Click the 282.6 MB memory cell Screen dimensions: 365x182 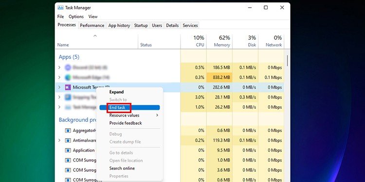(219, 87)
